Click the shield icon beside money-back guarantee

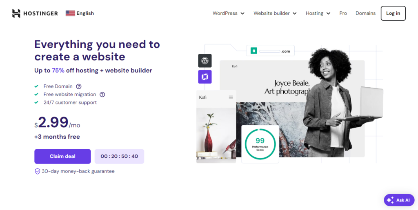[37, 171]
